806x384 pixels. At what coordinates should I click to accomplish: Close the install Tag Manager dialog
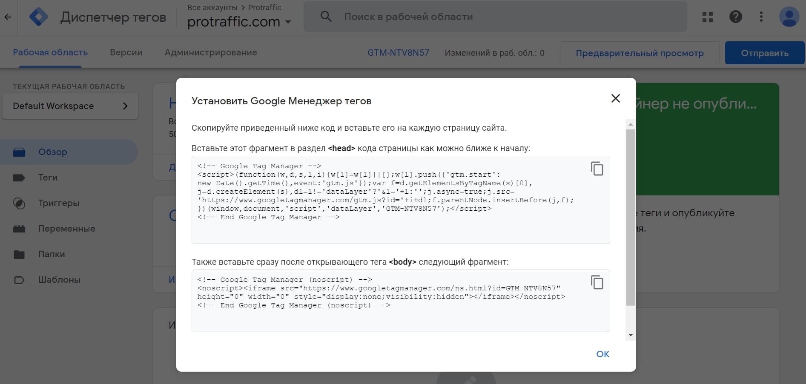615,98
